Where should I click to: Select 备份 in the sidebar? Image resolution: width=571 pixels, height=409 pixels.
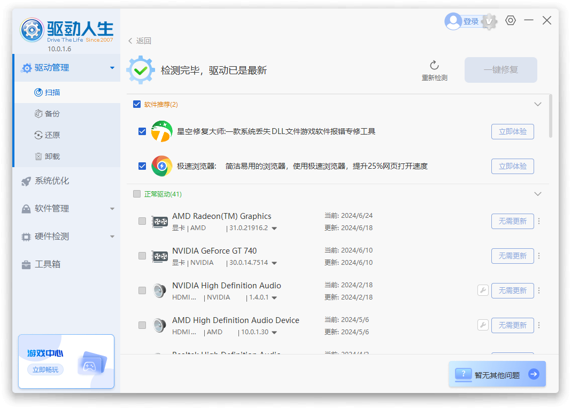(67, 114)
